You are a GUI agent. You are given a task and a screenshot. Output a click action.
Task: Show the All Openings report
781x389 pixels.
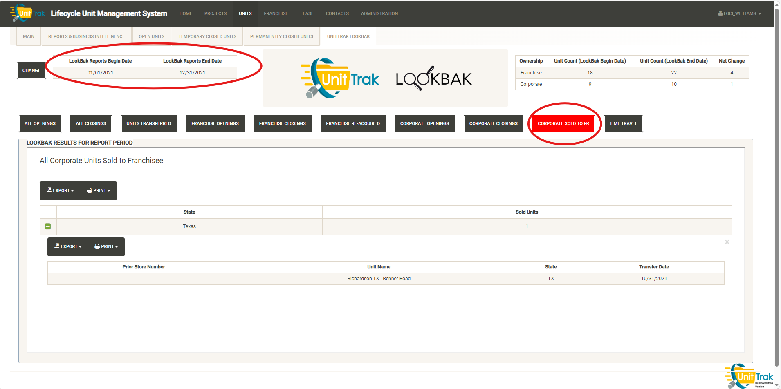tap(40, 123)
